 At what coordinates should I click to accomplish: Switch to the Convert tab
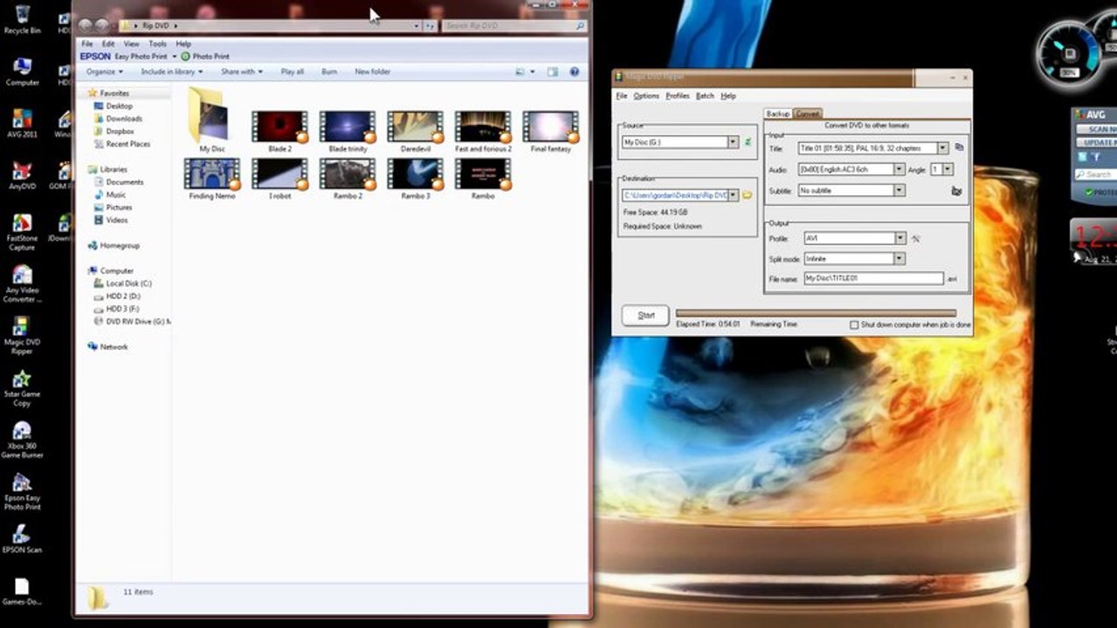(808, 113)
